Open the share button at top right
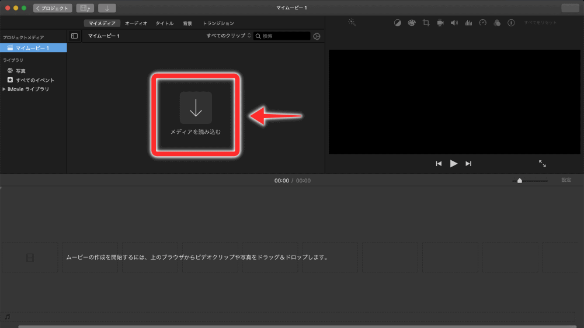584x328 pixels. pyautogui.click(x=570, y=8)
